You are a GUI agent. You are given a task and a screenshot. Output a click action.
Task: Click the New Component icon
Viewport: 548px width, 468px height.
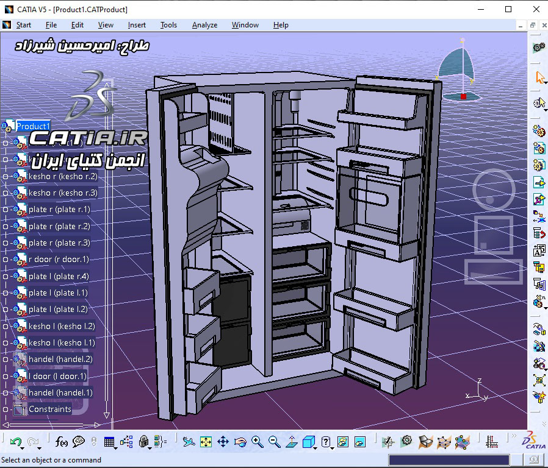coord(539,131)
